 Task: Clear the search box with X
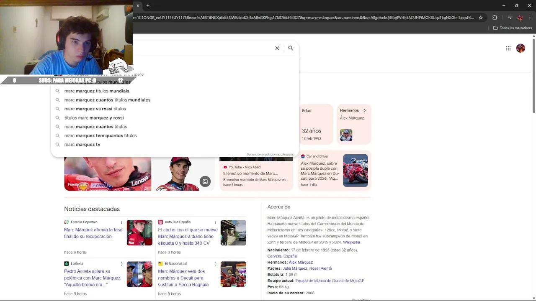[277, 48]
